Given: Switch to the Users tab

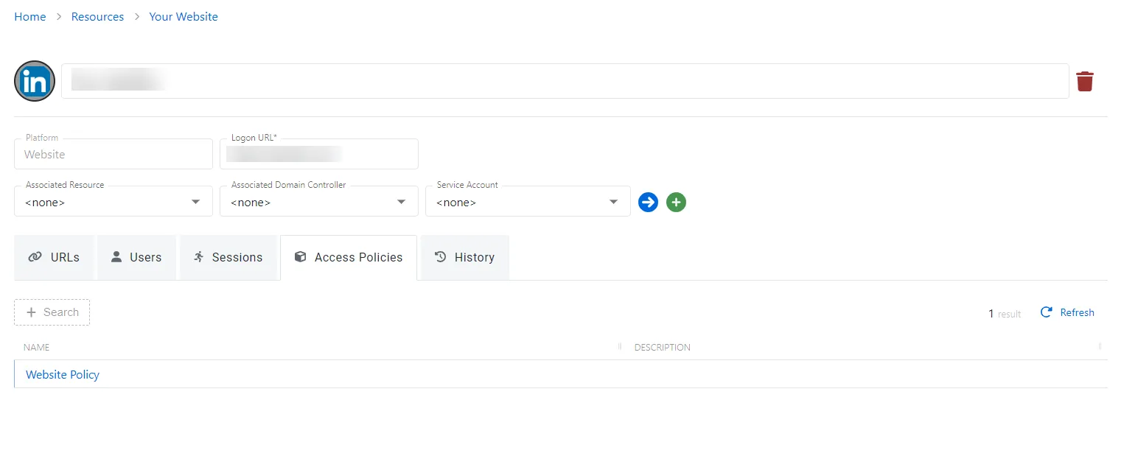Looking at the screenshot, I should click(x=136, y=257).
